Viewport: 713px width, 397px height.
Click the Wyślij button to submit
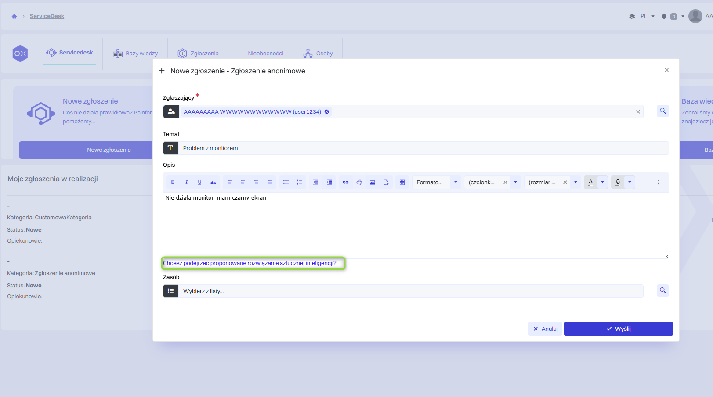click(618, 329)
